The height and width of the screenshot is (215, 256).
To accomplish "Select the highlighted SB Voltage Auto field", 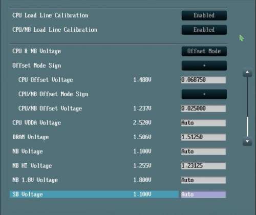I will point(203,195).
